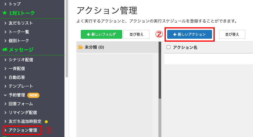Go to 回答フォーム in the sidebar
This screenshot has height=137, width=253.
tap(21, 104)
